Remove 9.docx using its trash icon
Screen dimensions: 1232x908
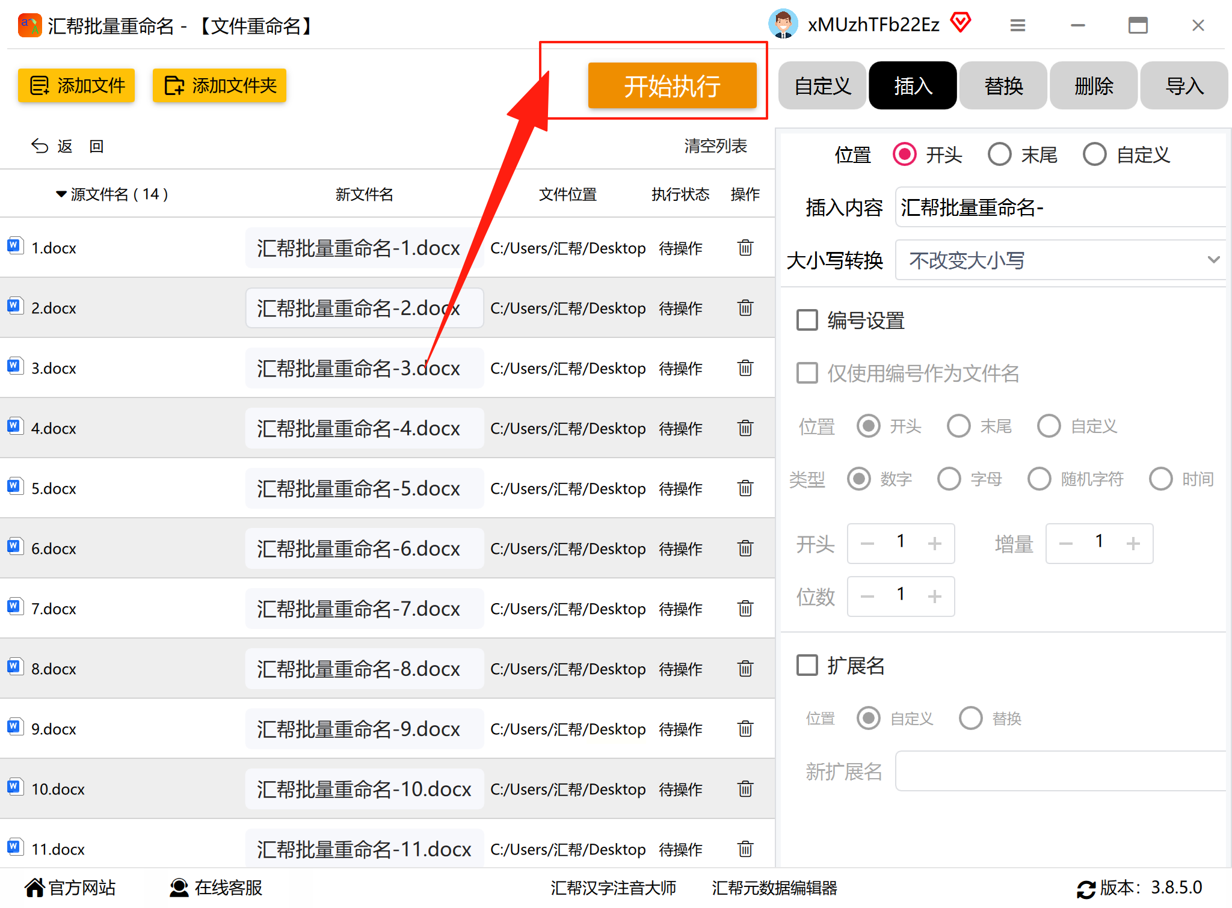tap(745, 729)
